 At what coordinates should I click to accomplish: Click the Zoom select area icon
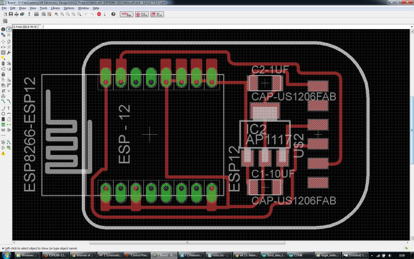pyautogui.click(x=79, y=14)
